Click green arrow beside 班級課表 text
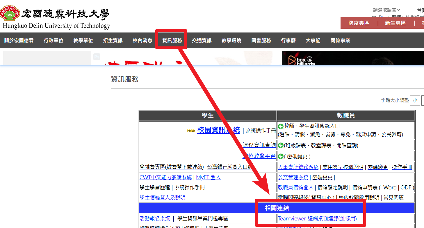Viewport: 424px width, 228px height. tap(281, 146)
